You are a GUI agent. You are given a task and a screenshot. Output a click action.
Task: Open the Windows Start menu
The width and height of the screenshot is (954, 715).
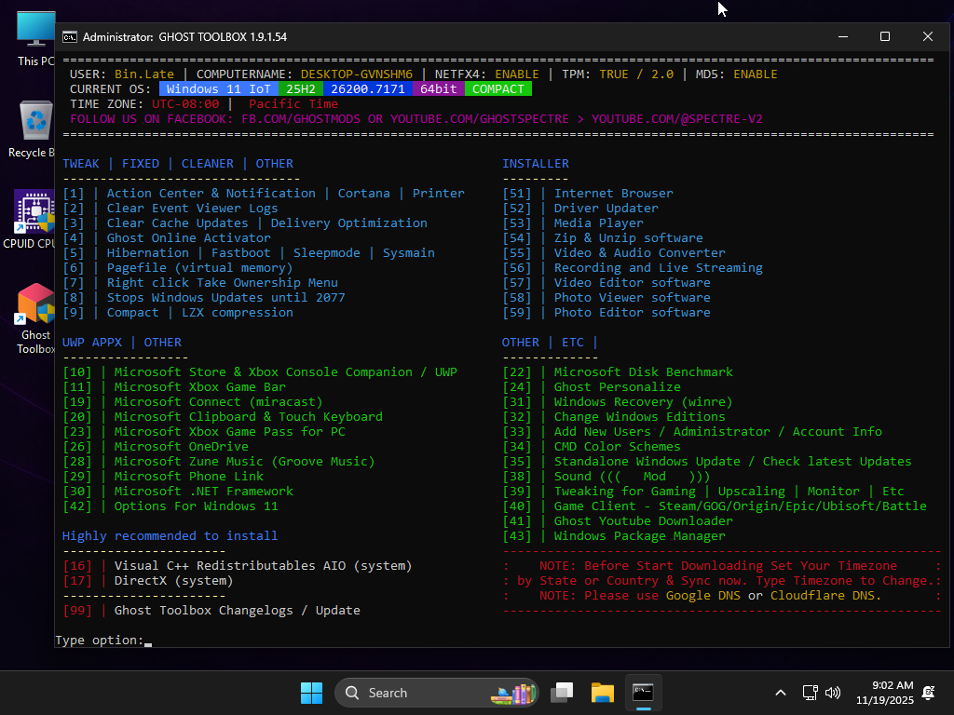coord(311,693)
